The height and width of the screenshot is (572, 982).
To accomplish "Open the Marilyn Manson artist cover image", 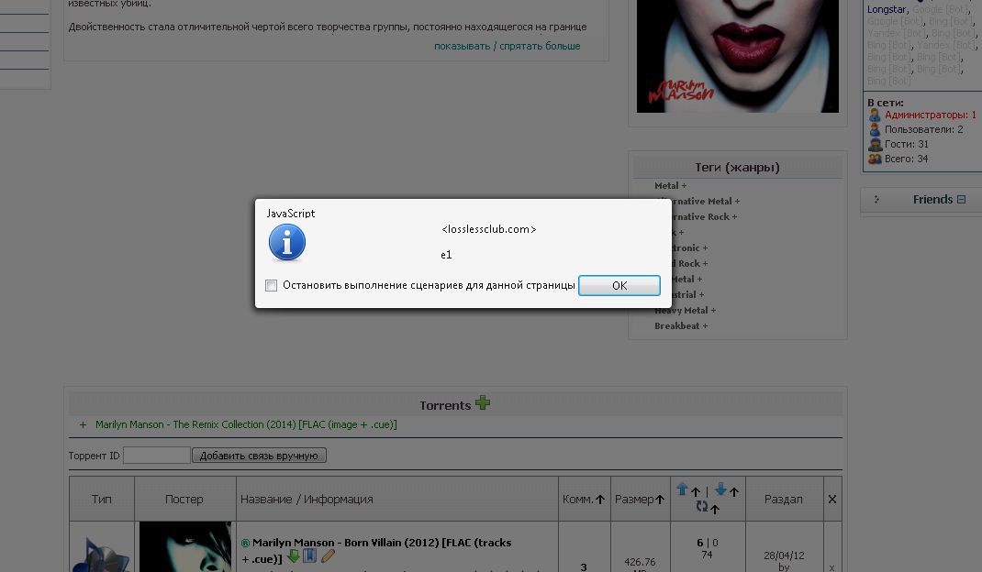I will [738, 56].
